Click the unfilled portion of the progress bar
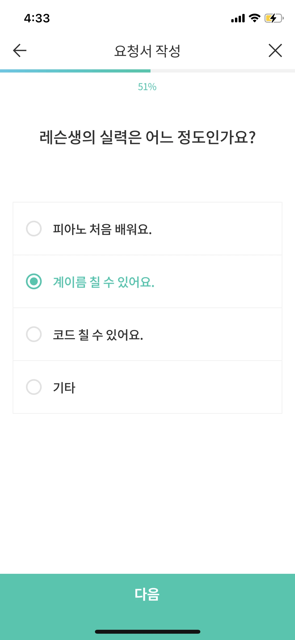Screen dimensions: 295x640 tap(223, 70)
